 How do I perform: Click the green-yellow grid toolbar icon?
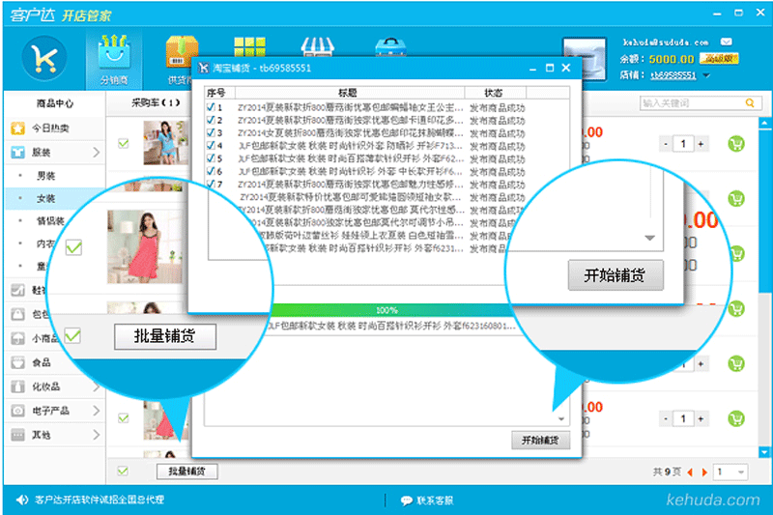coord(249,45)
